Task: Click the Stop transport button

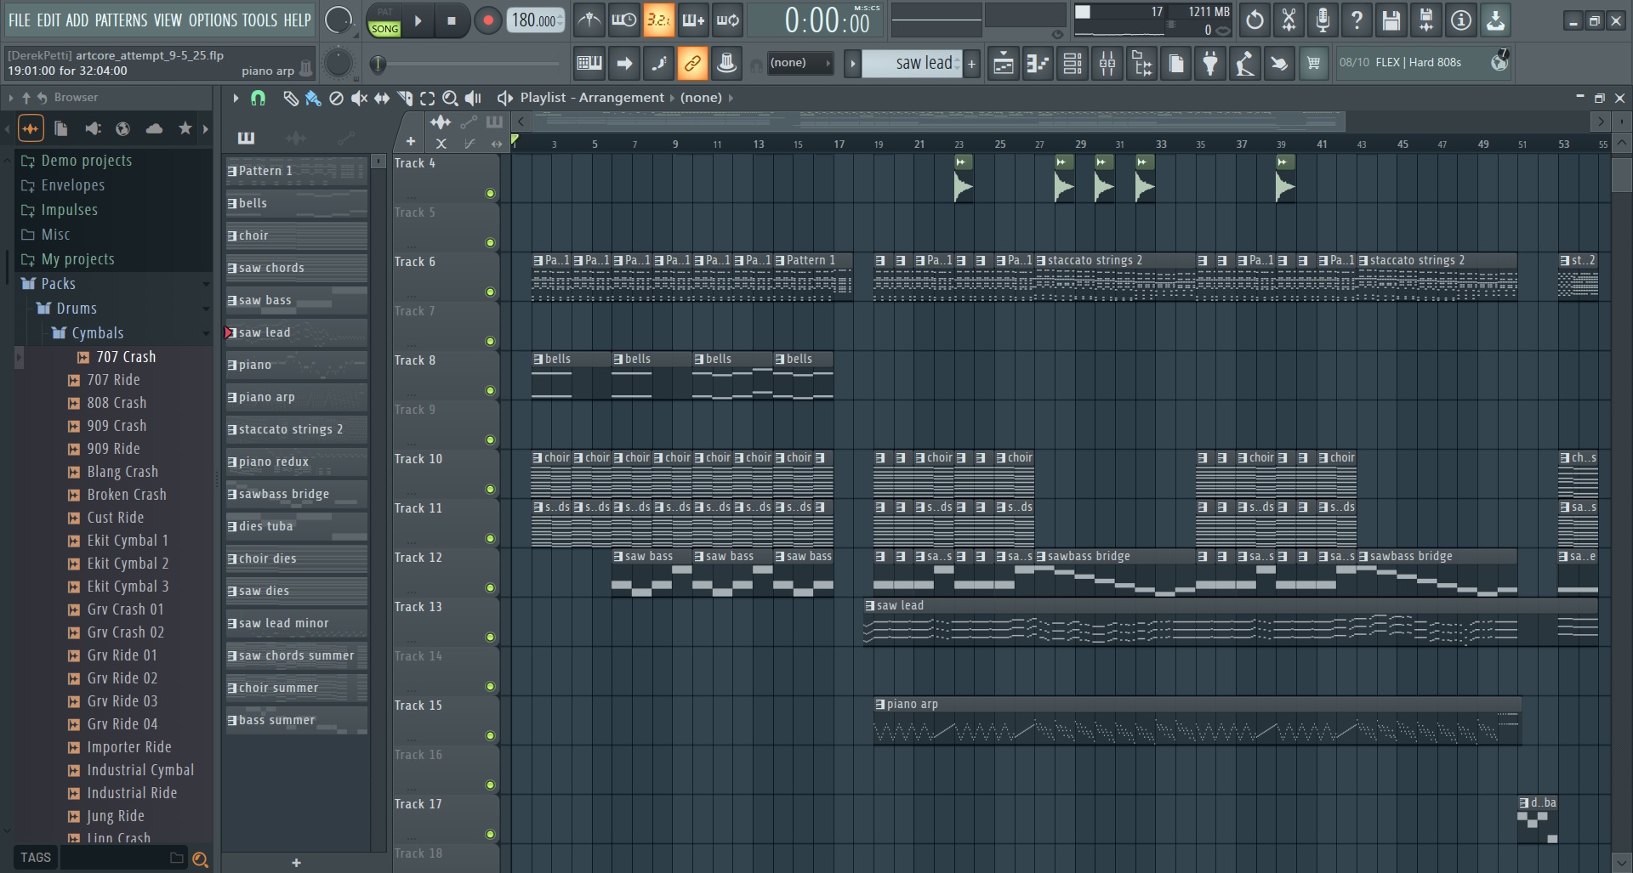Action: pyautogui.click(x=452, y=20)
